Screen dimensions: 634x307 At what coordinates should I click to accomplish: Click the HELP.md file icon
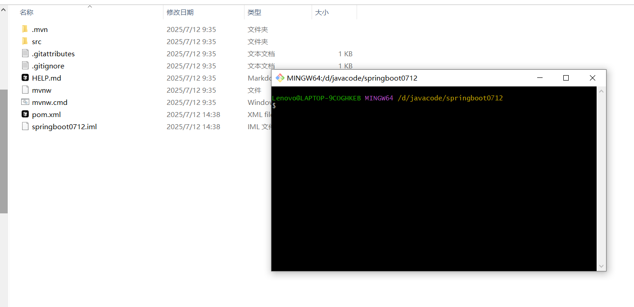click(x=25, y=78)
